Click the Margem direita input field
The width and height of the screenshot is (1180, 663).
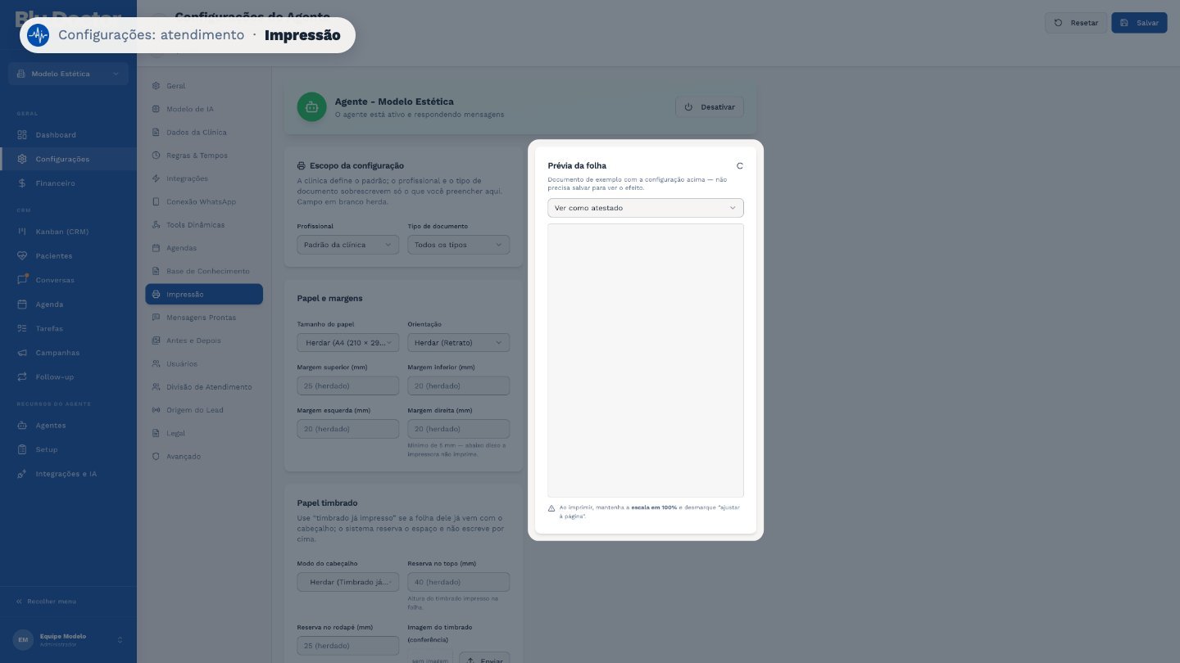click(458, 429)
